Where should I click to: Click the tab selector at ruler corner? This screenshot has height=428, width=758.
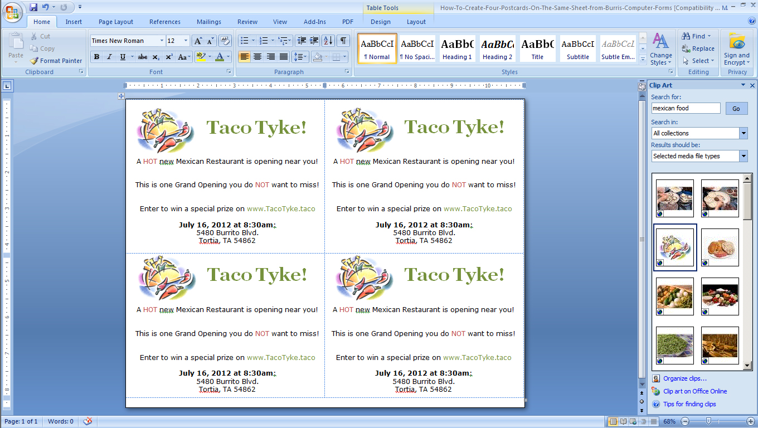(7, 86)
